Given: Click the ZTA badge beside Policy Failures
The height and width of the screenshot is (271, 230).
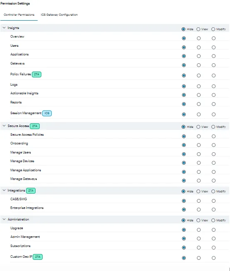Looking at the screenshot, I should (x=36, y=74).
